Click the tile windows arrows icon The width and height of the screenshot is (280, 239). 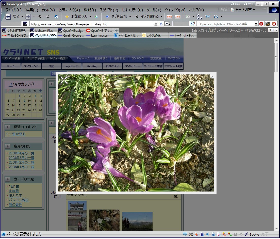click(x=199, y=17)
